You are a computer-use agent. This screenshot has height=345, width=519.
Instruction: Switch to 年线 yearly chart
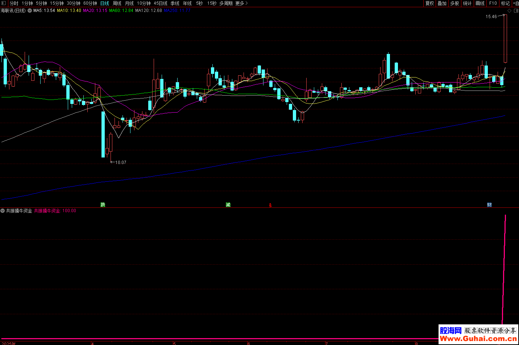coord(187,3)
